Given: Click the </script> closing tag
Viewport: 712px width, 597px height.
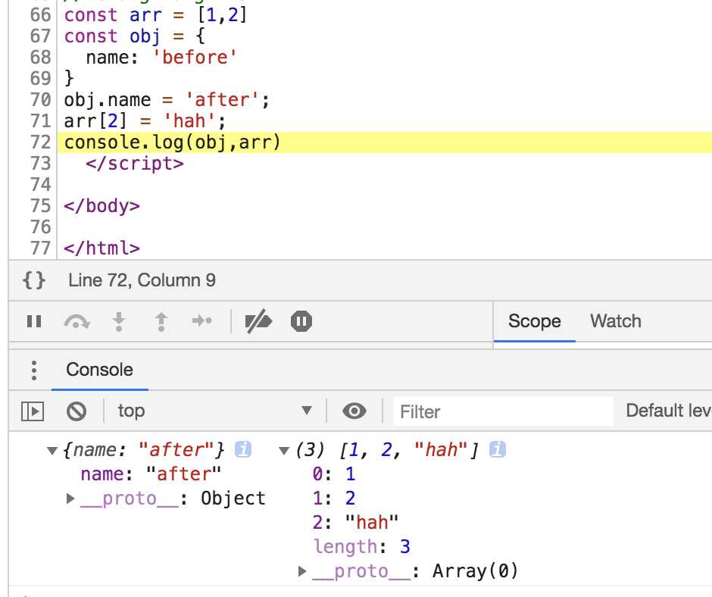Looking at the screenshot, I should coord(134,164).
